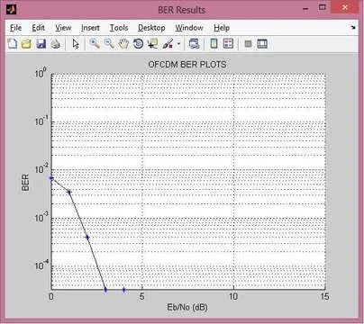
Task: Open the Tools menu
Action: click(x=119, y=28)
